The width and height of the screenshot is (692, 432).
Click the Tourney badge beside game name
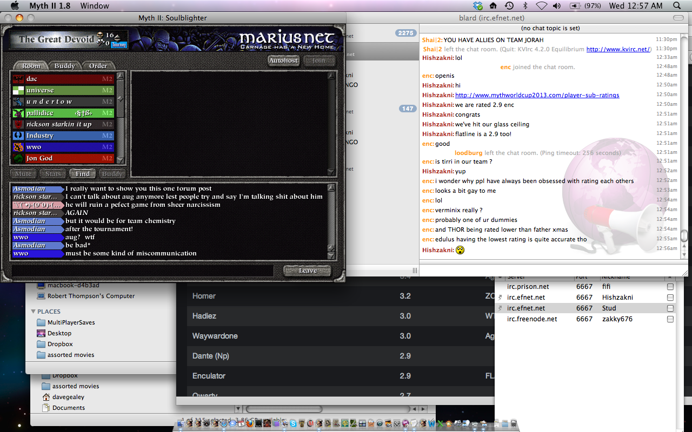click(118, 45)
